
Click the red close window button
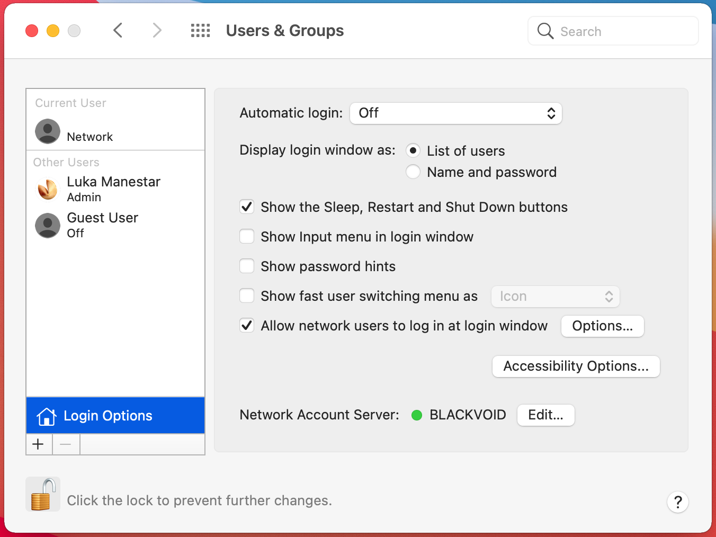pyautogui.click(x=32, y=31)
